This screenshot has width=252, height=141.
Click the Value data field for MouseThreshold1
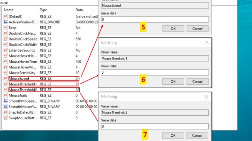pyautogui.click(x=155, y=72)
